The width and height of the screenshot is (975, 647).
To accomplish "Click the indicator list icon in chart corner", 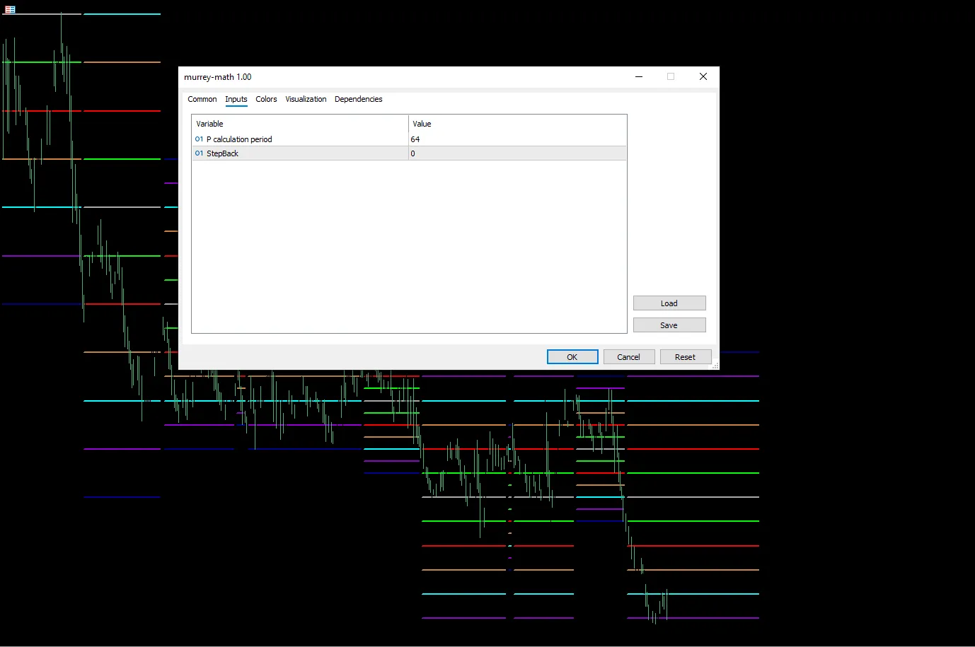I will pos(10,9).
